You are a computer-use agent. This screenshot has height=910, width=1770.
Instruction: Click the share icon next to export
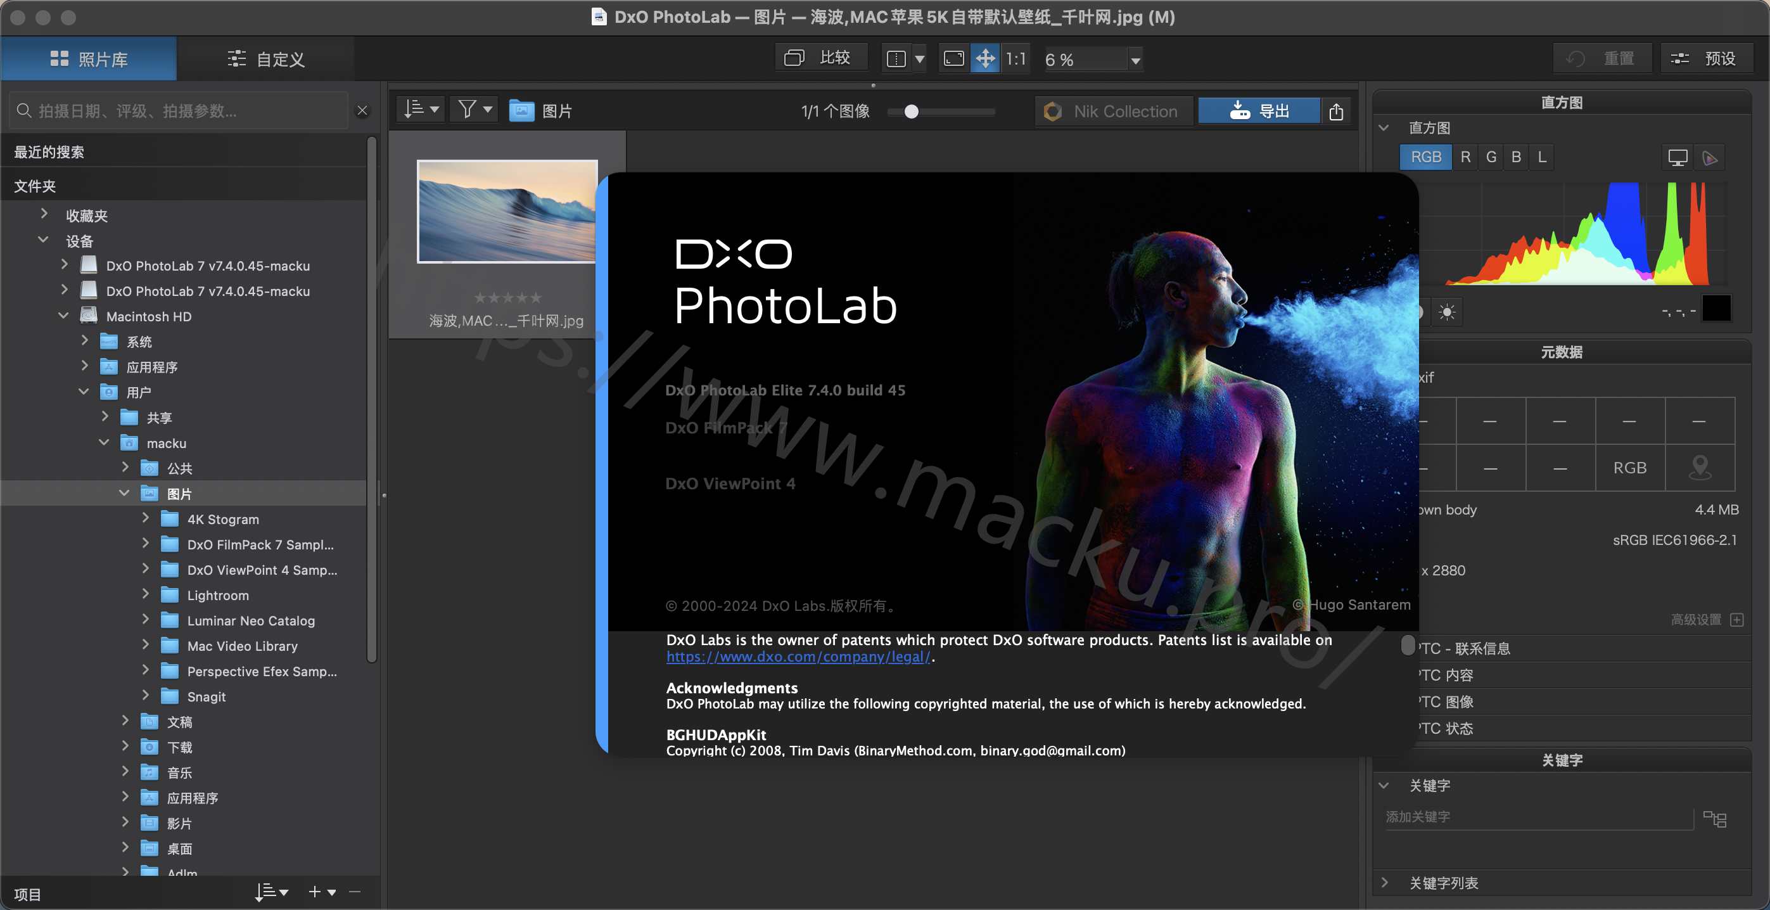[1336, 112]
